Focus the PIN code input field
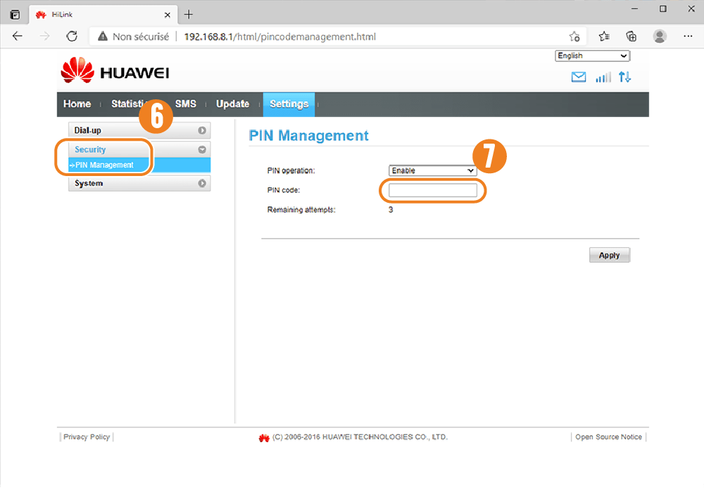The image size is (704, 488). tap(433, 190)
